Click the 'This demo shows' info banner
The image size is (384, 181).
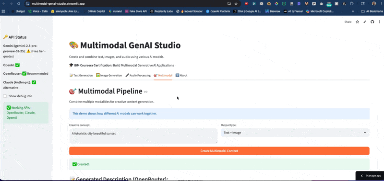[219, 113]
